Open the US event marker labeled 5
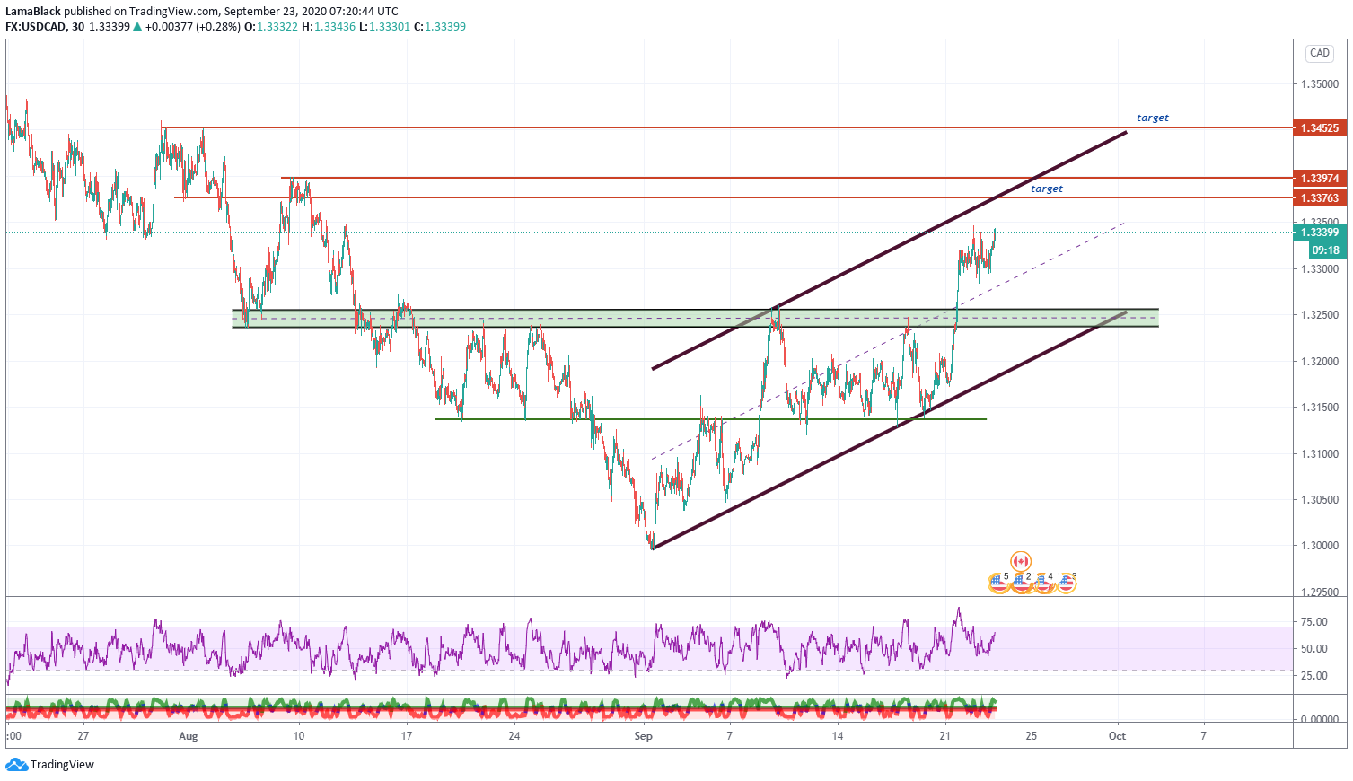Image resolution: width=1353 pixels, height=781 pixels. point(998,583)
